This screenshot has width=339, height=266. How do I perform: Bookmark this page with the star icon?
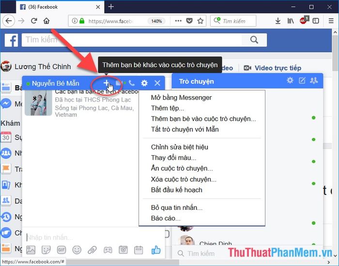[200, 21]
